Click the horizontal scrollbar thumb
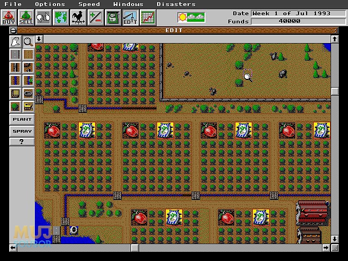 [135, 248]
